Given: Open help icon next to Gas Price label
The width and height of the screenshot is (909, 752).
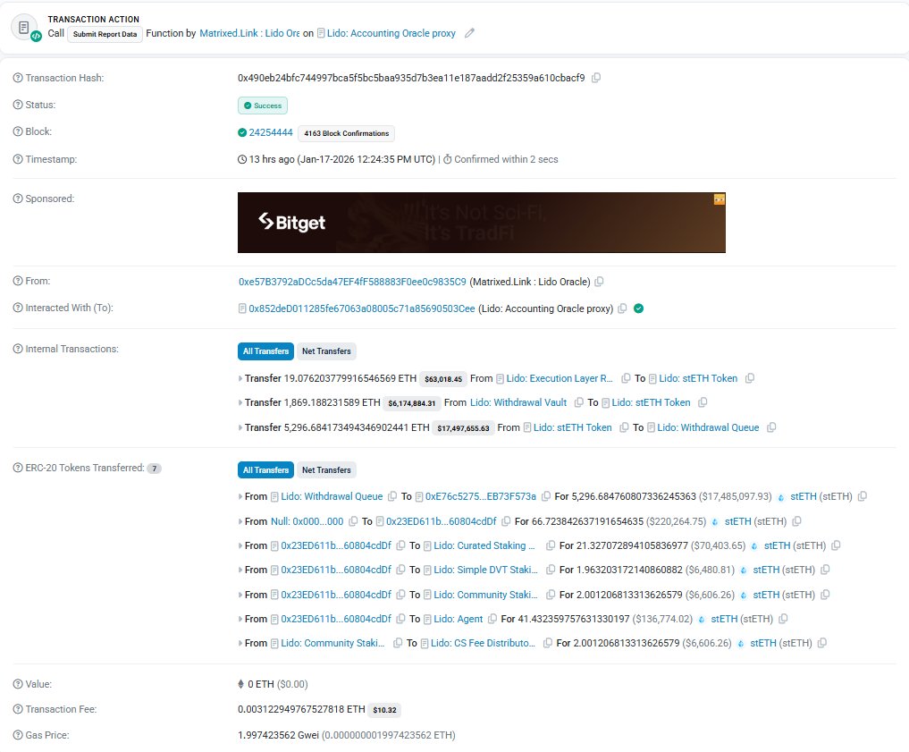Looking at the screenshot, I should click(x=18, y=735).
